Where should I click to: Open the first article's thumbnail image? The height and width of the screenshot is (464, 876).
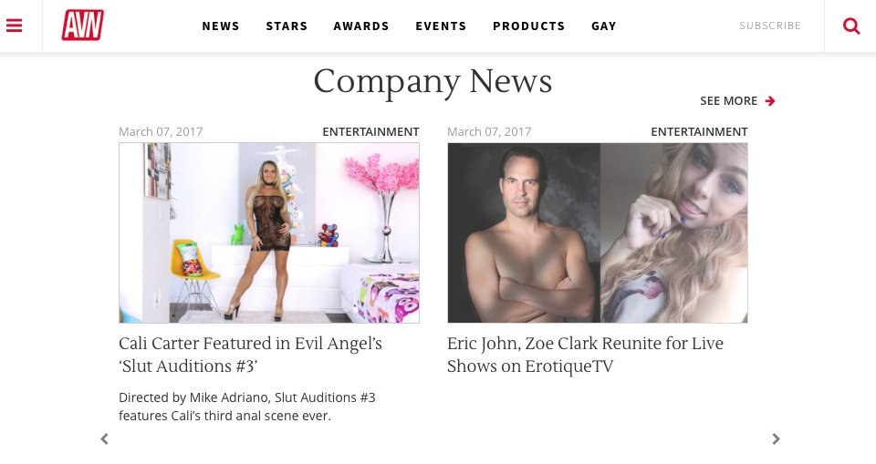[268, 232]
